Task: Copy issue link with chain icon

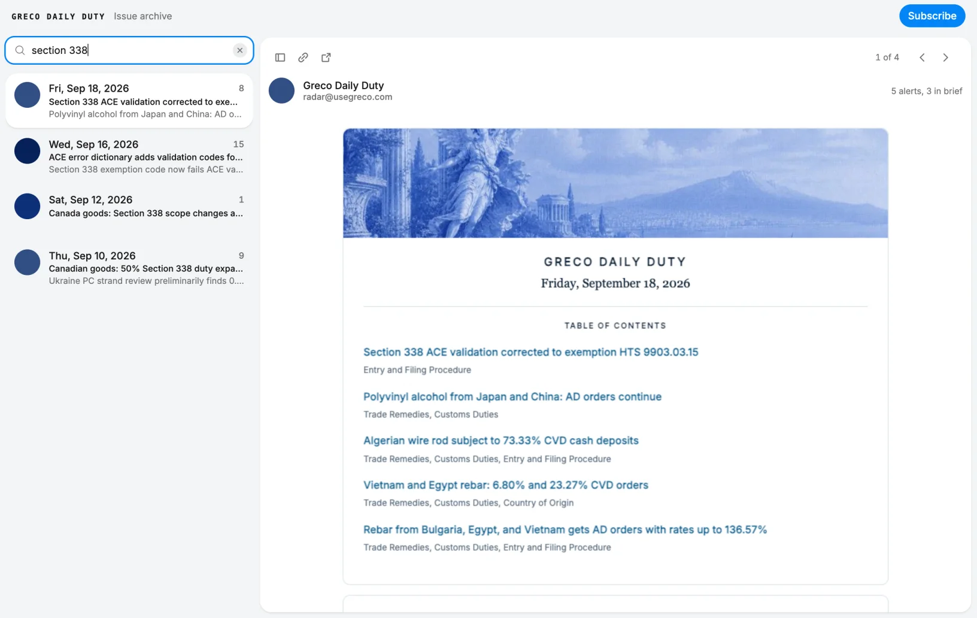Action: [x=303, y=57]
